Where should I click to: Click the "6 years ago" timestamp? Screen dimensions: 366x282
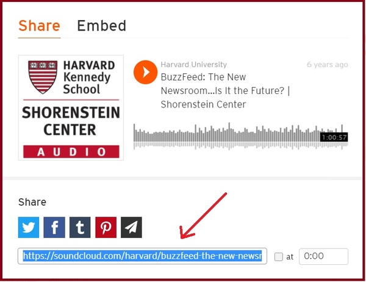pyautogui.click(x=327, y=65)
